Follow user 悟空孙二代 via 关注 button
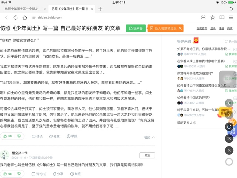 tap(147, 155)
